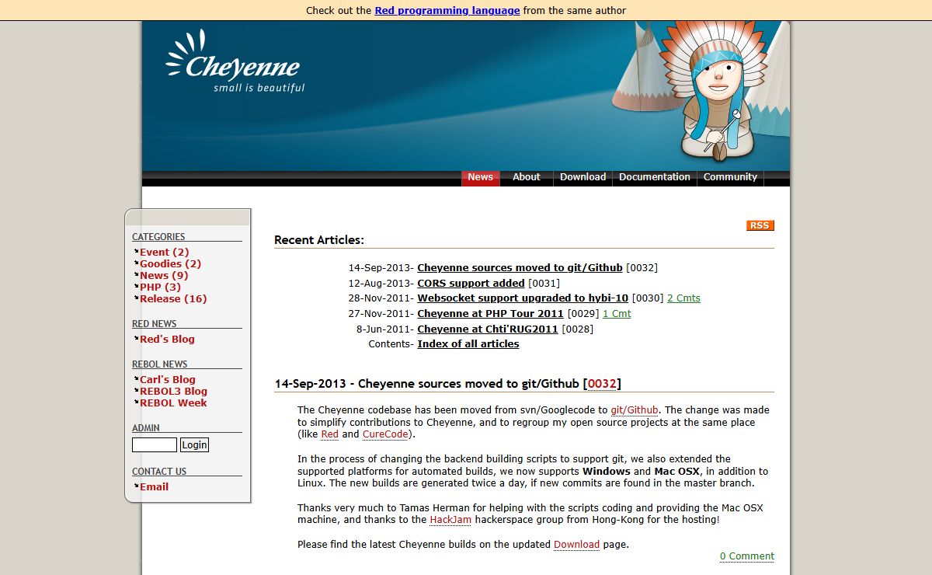Open the About navigation tab
The width and height of the screenshot is (932, 575).
coord(526,177)
